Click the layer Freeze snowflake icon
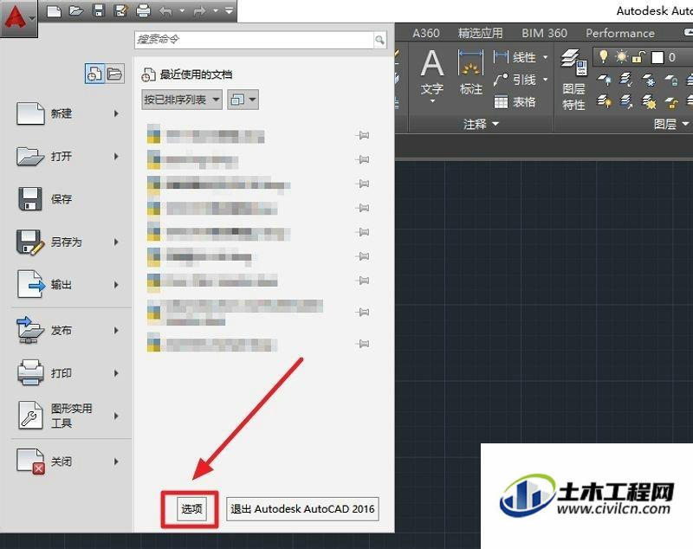 (648, 80)
